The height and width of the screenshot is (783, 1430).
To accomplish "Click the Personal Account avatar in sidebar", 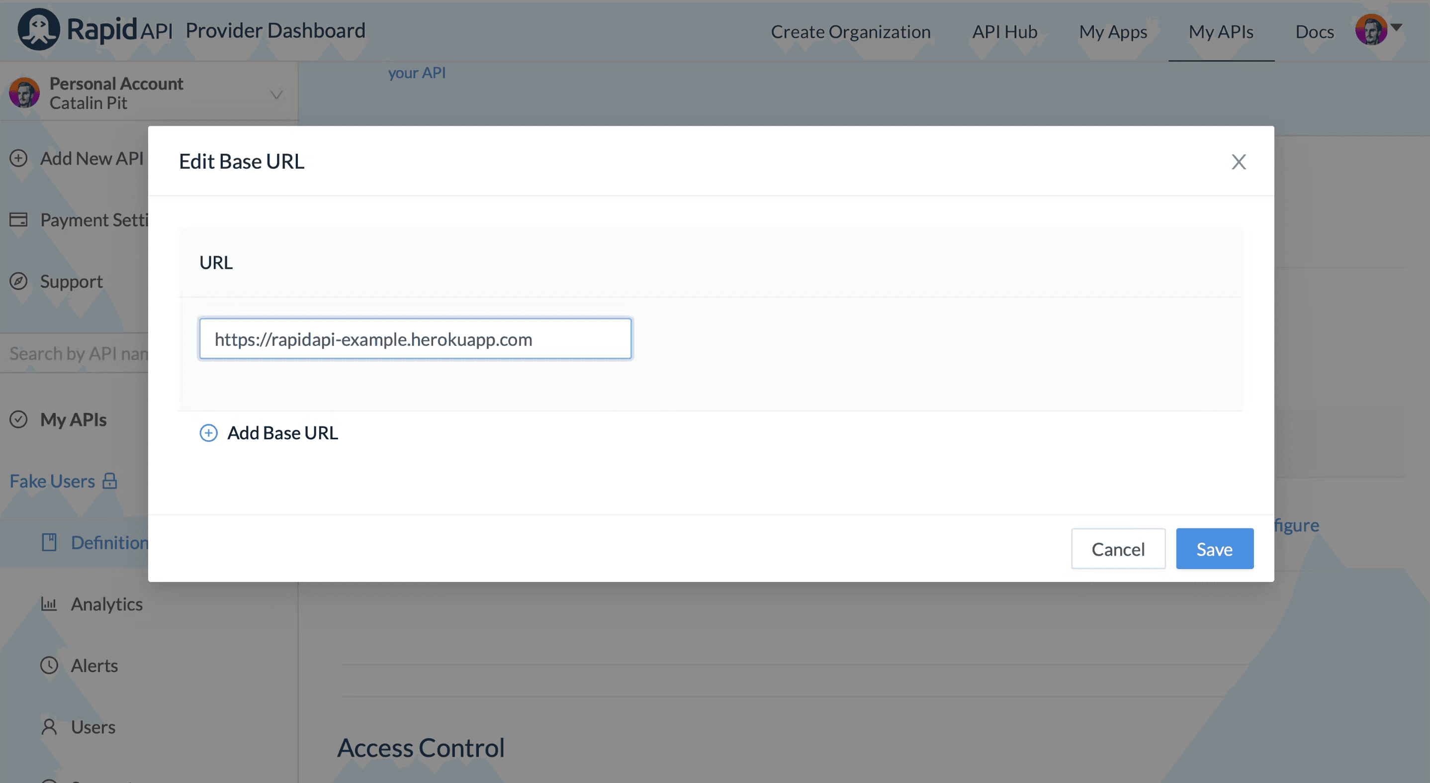I will (24, 93).
